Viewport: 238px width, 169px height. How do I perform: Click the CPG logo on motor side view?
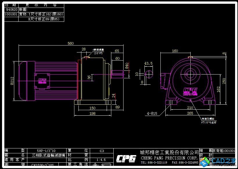click(x=42, y=80)
